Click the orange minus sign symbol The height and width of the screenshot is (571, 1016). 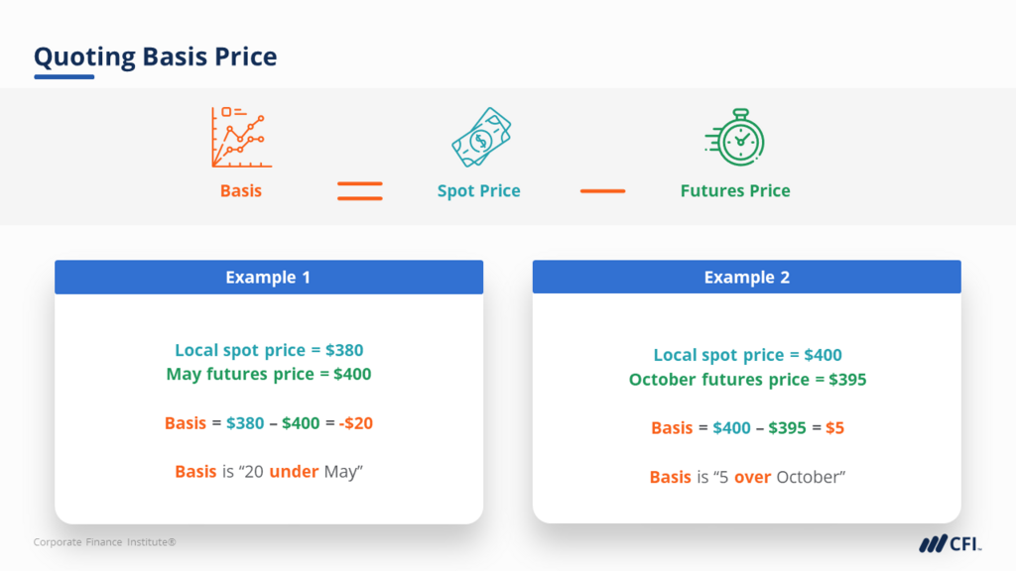[x=602, y=191]
